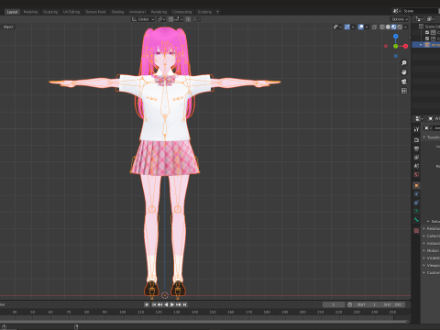Toggle X-ray mode

[x=374, y=27]
